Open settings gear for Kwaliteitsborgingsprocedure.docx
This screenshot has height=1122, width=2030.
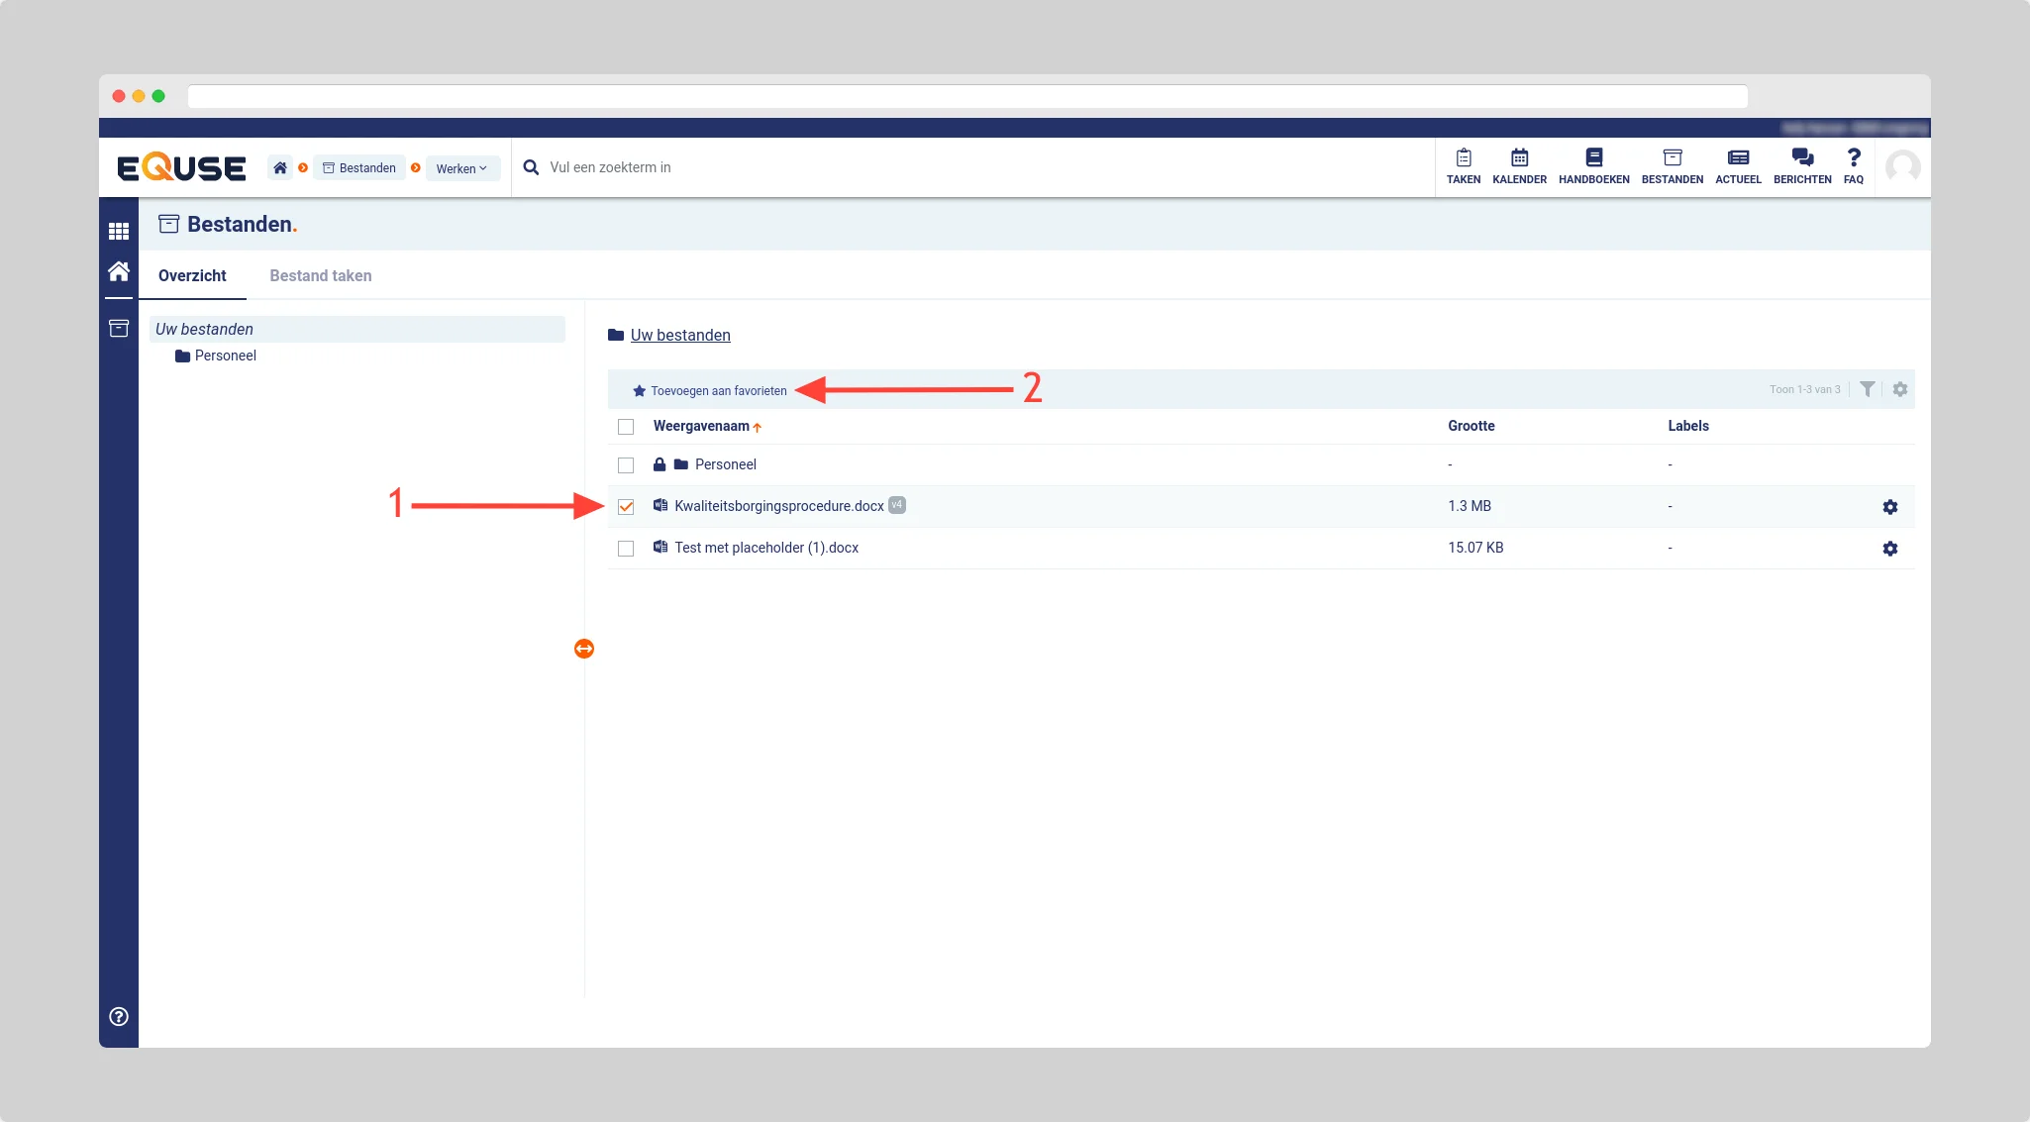pos(1889,507)
